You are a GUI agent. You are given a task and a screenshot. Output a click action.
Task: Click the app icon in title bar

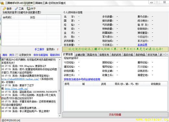click(2, 3)
